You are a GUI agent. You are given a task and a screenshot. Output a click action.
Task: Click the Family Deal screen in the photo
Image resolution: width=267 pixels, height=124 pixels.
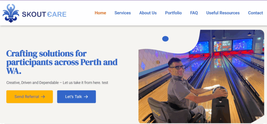point(223,46)
